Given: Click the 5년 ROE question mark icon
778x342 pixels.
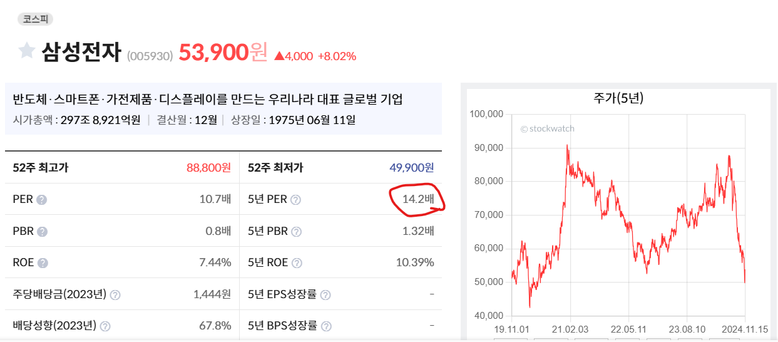Looking at the screenshot, I should click(x=297, y=263).
